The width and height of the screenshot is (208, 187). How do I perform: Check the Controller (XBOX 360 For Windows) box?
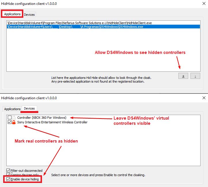(x=9, y=117)
